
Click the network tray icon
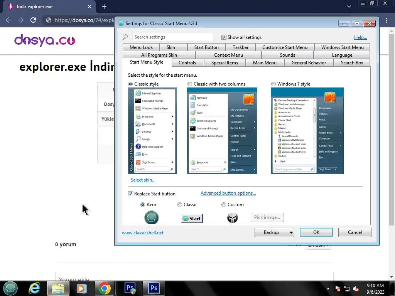click(347, 289)
